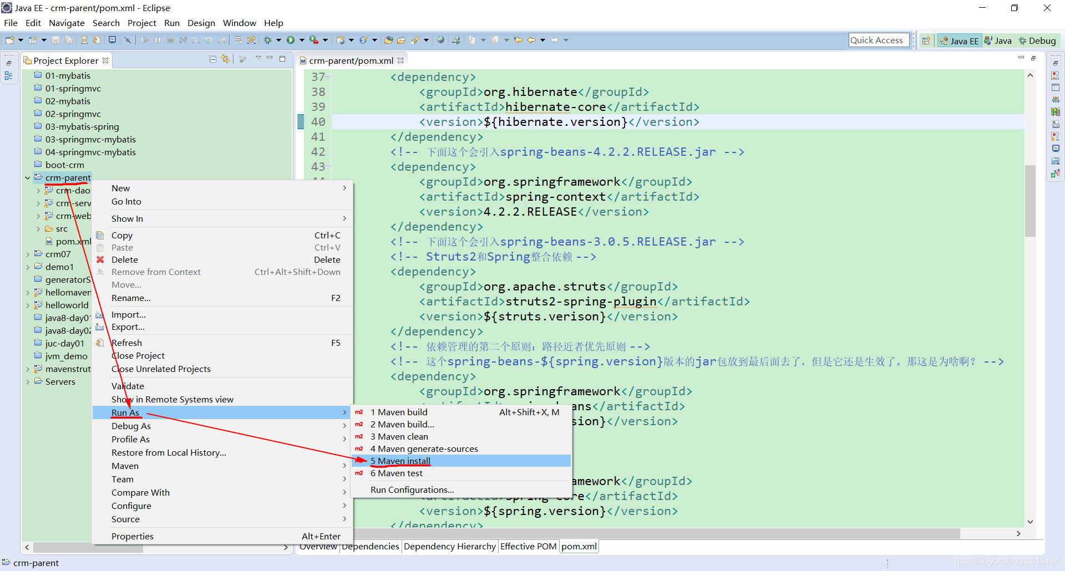Screen dimensions: 1065x571
Task: Click Properties in the context menu
Action: tap(222, 536)
